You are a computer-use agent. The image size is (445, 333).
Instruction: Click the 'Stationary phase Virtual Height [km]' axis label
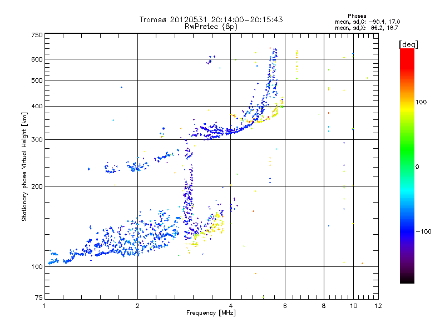pos(24,167)
